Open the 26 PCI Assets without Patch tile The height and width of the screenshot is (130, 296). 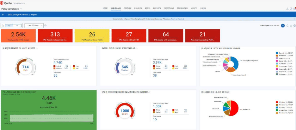(92, 36)
